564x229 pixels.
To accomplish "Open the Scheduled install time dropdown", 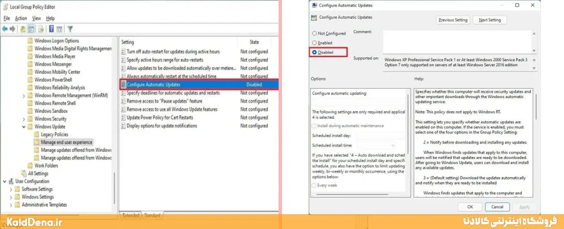I will pyautogui.click(x=393, y=145).
